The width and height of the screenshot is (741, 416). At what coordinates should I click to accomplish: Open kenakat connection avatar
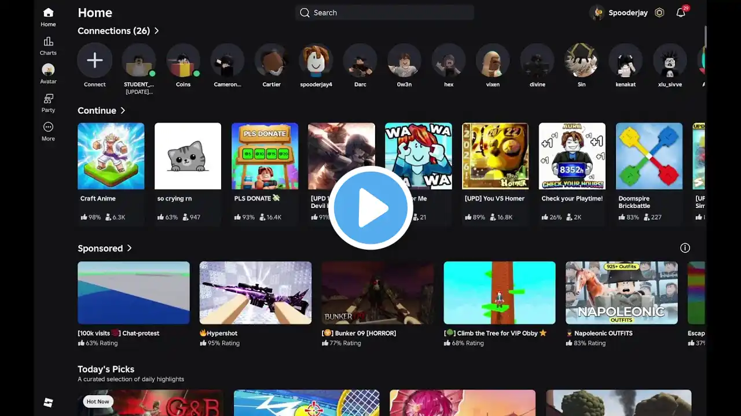pyautogui.click(x=626, y=60)
